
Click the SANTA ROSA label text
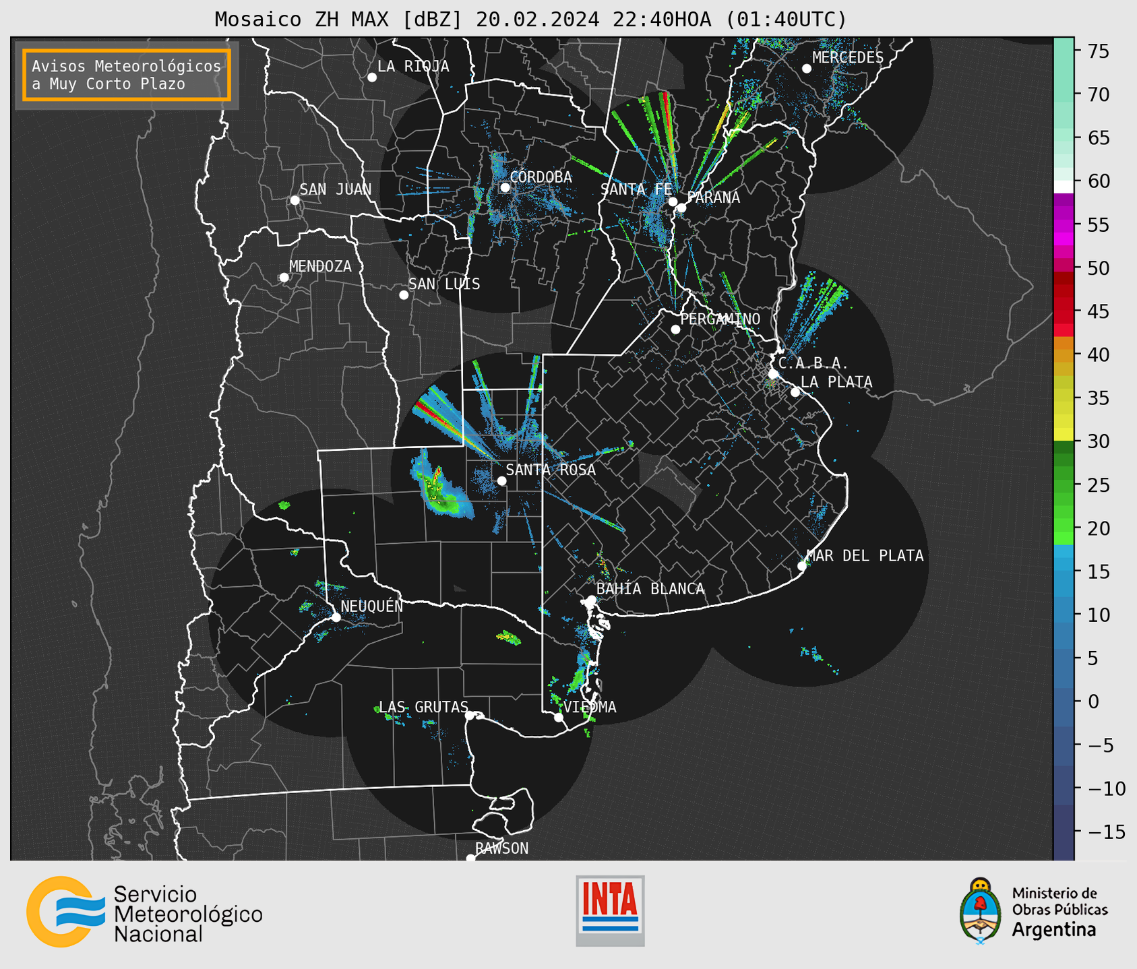point(551,470)
